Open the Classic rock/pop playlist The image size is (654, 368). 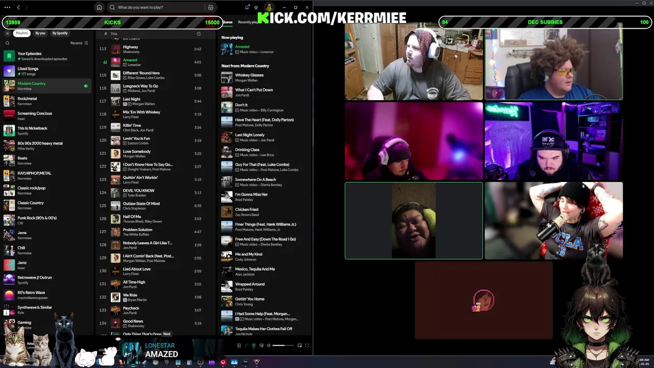click(46, 190)
